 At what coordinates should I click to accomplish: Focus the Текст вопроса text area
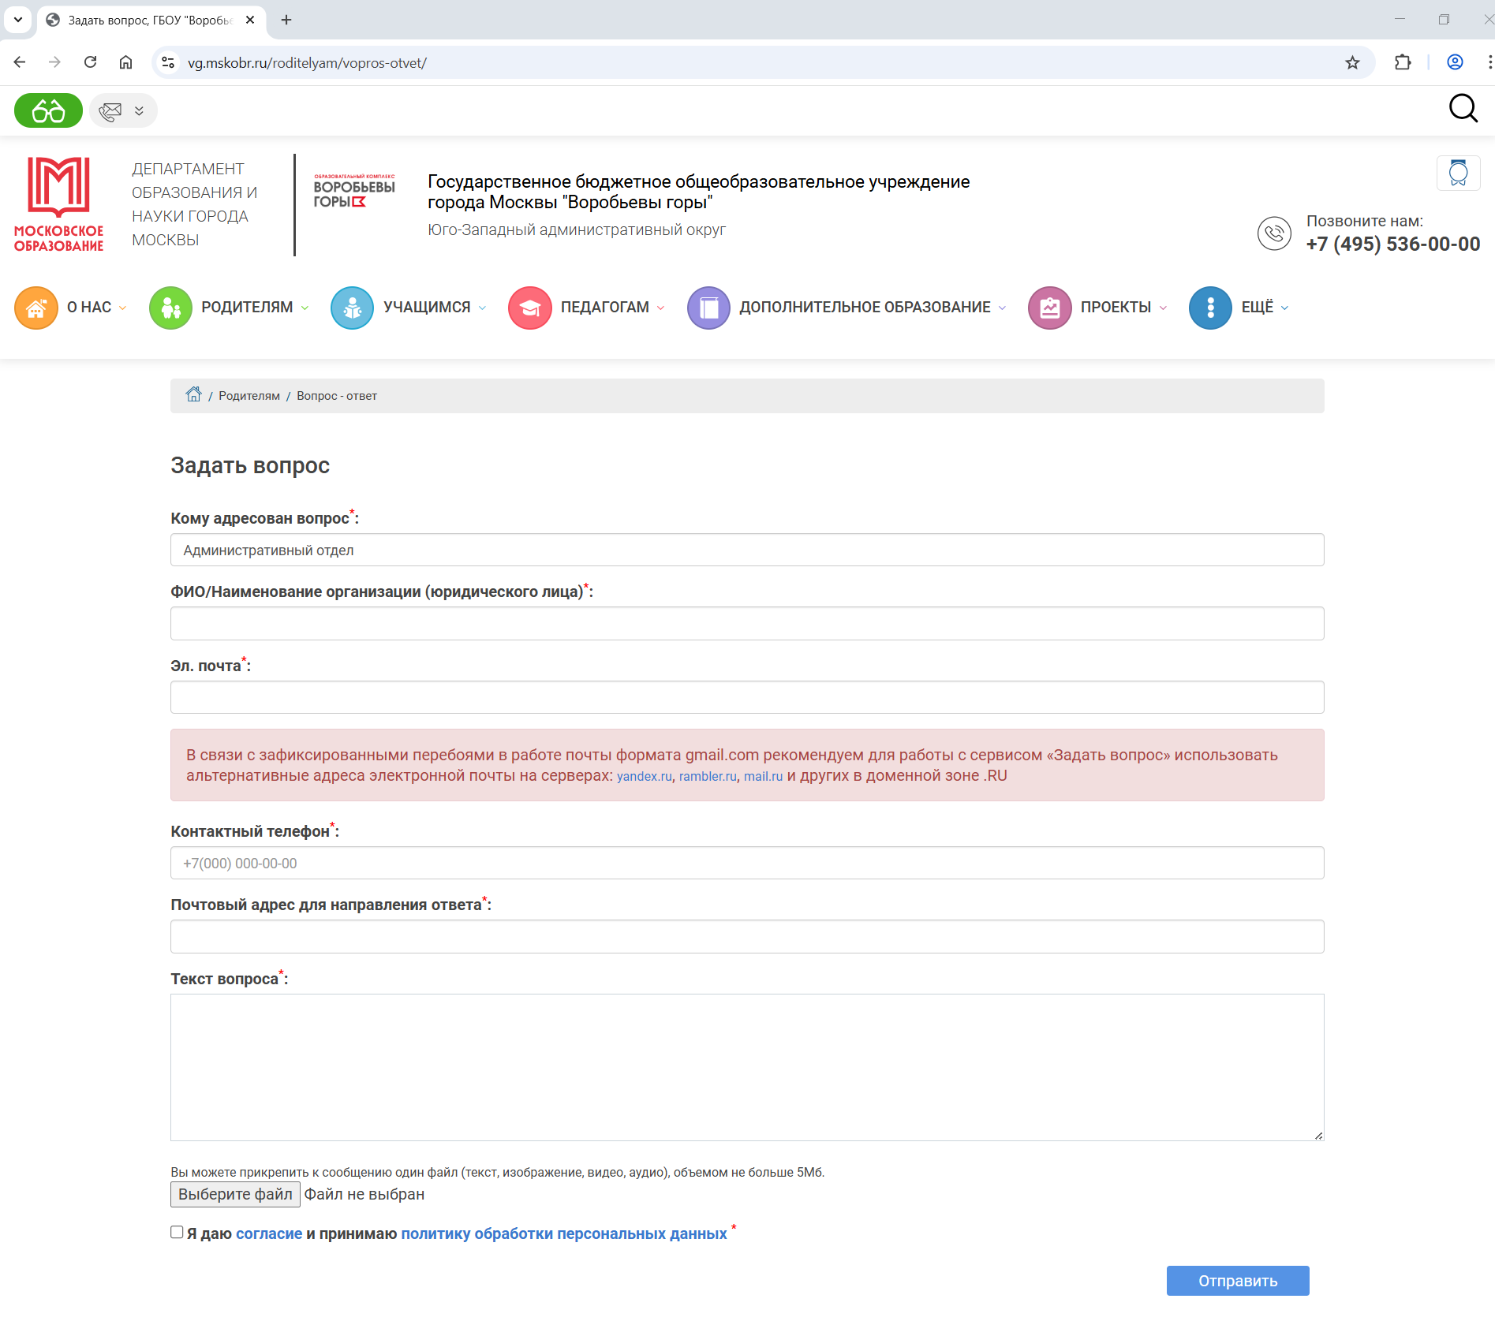pyautogui.click(x=746, y=1066)
